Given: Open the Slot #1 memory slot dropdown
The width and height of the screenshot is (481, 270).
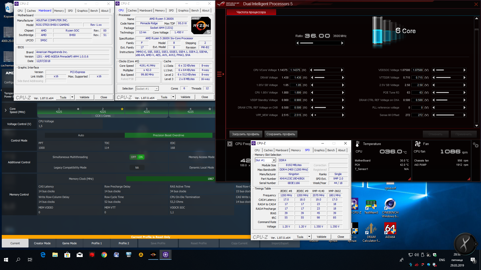Looking at the screenshot, I should [274, 160].
